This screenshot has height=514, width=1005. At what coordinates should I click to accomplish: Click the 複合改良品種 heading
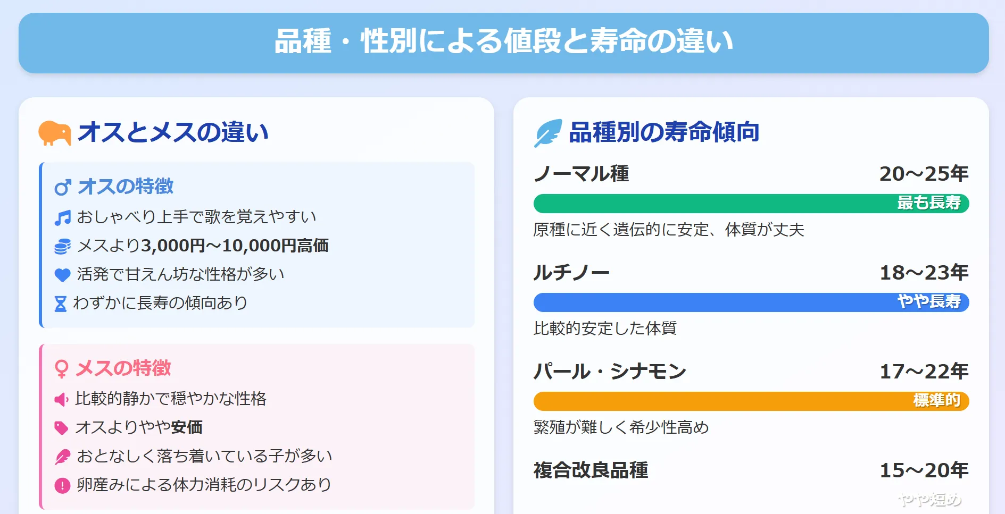[591, 470]
